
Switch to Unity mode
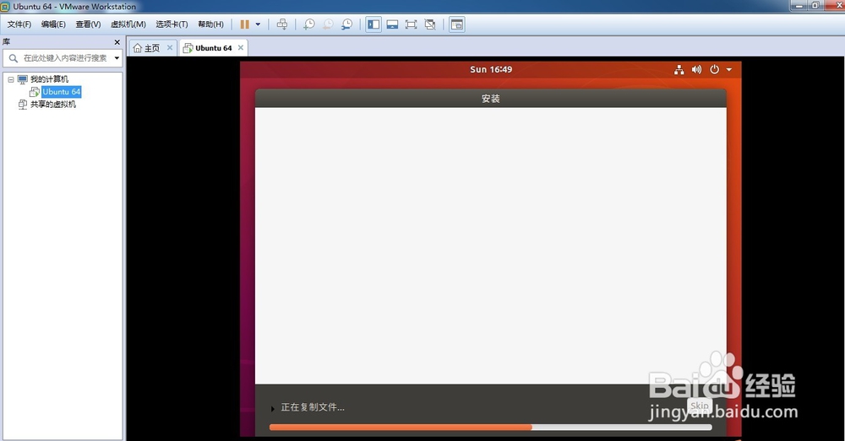coord(430,24)
